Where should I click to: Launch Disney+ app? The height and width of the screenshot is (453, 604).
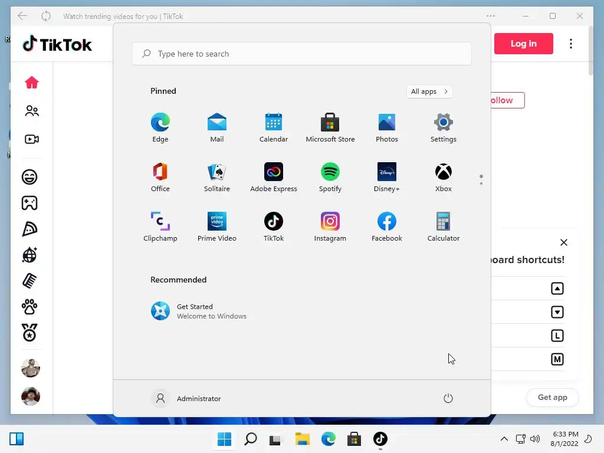point(387,177)
